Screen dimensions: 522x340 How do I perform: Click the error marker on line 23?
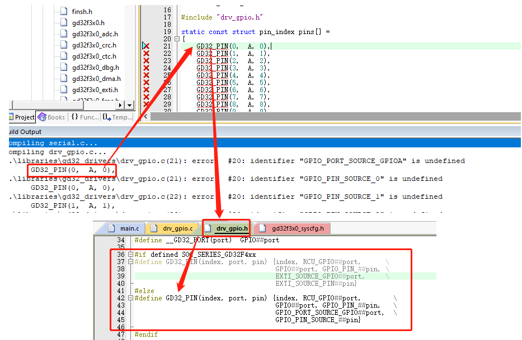pyautogui.click(x=146, y=61)
